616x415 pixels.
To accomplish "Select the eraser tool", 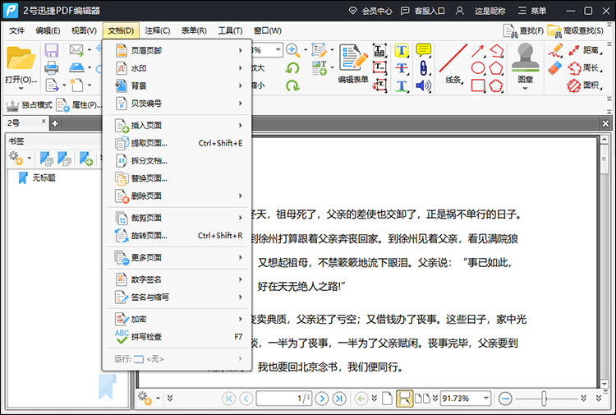I will pyautogui.click(x=555, y=67).
